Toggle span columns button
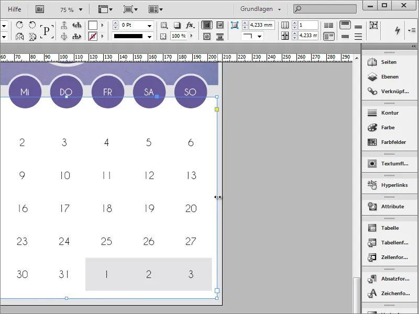The height and width of the screenshot is (314, 419). (x=329, y=36)
